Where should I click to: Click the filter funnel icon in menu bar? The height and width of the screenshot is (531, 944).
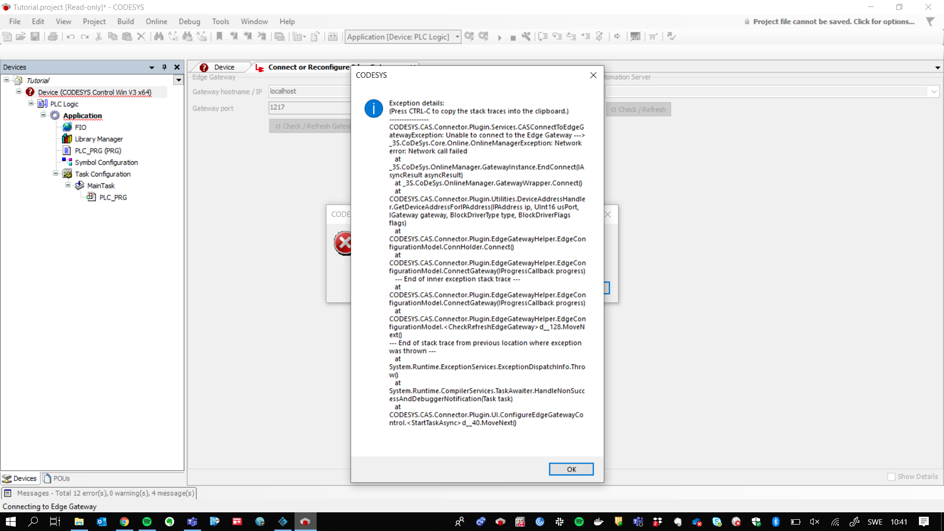click(930, 22)
